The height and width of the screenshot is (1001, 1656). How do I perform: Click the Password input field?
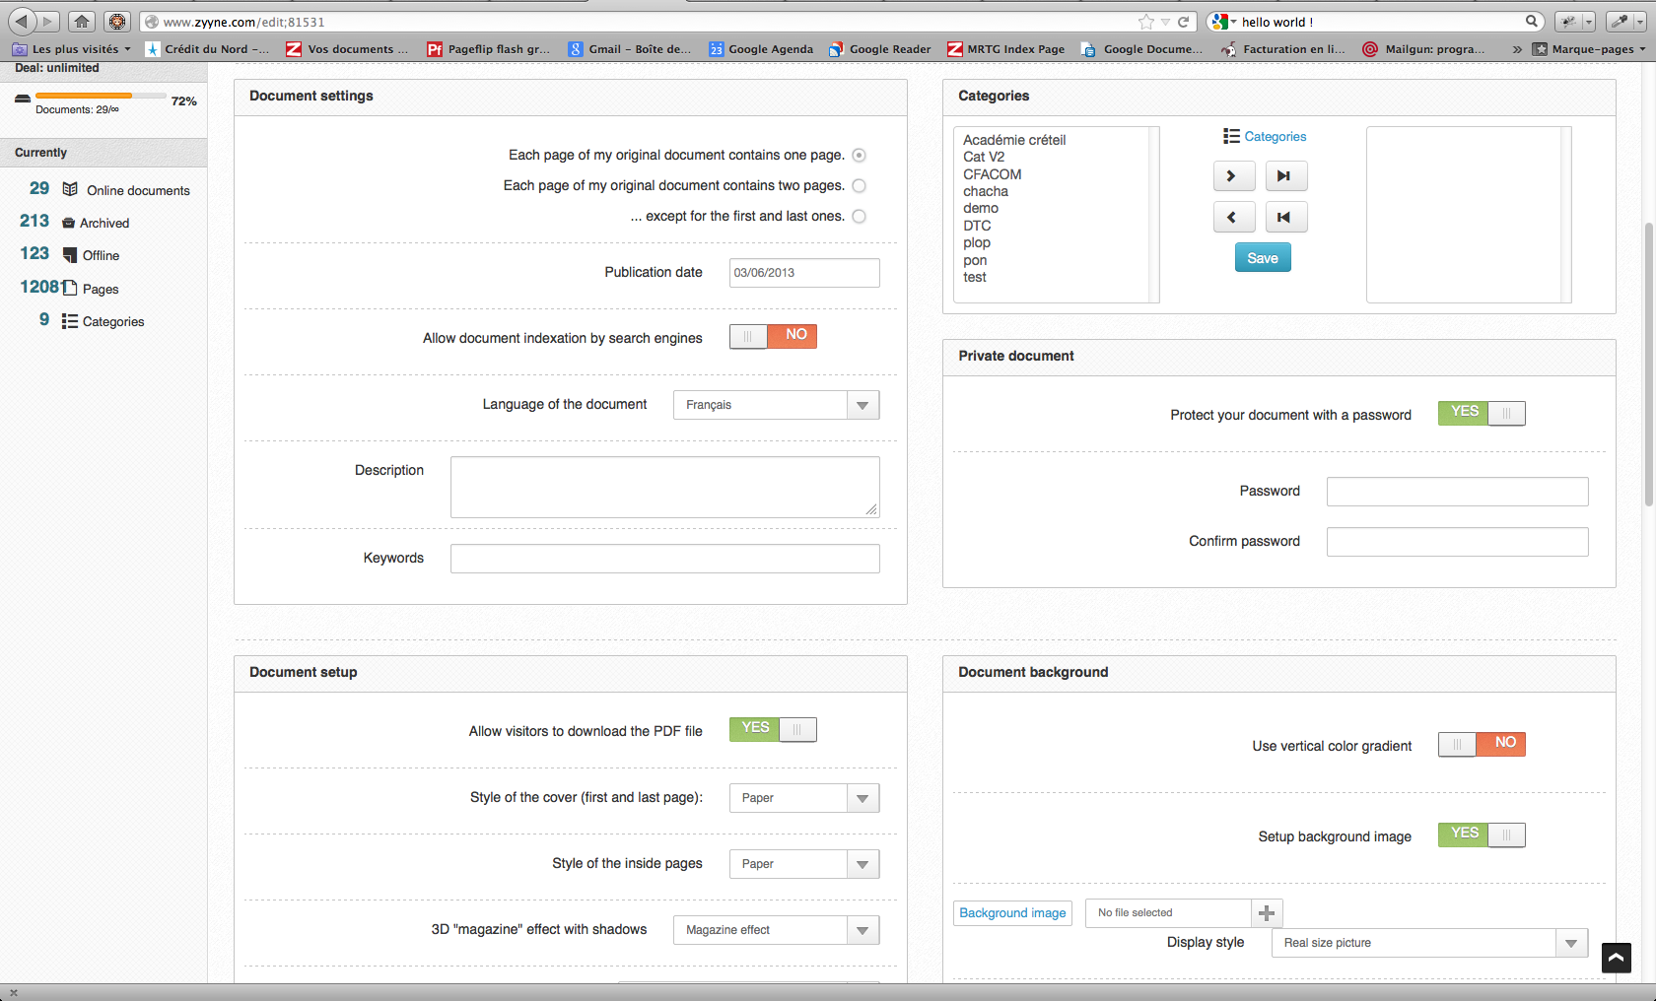1458,492
